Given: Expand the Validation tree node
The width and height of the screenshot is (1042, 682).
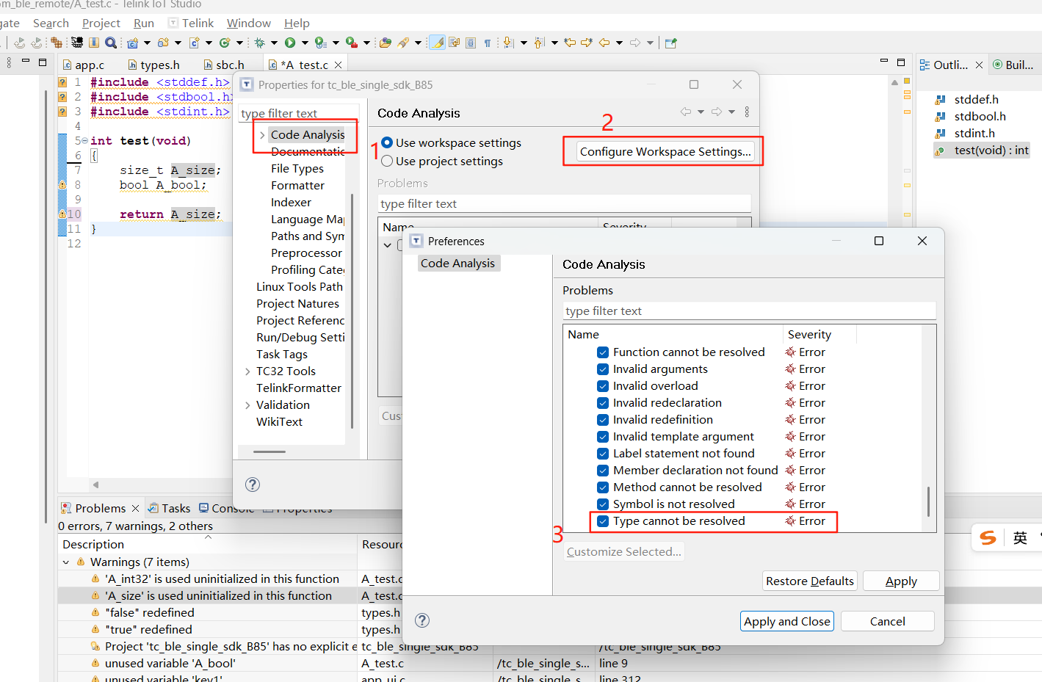Looking at the screenshot, I should tap(247, 405).
